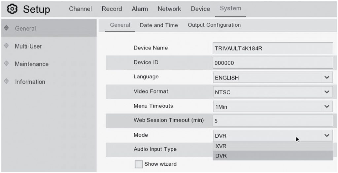The height and width of the screenshot is (173, 338).
Task: Select the General sidebar entry
Action: (49, 28)
